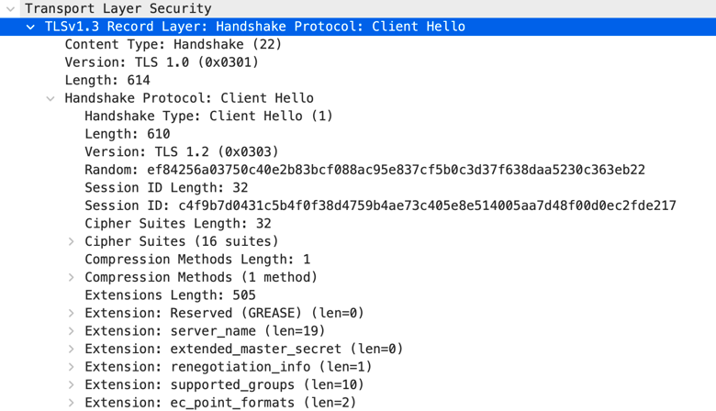
Task: Expand the supported_groups extension
Action: click(72, 384)
